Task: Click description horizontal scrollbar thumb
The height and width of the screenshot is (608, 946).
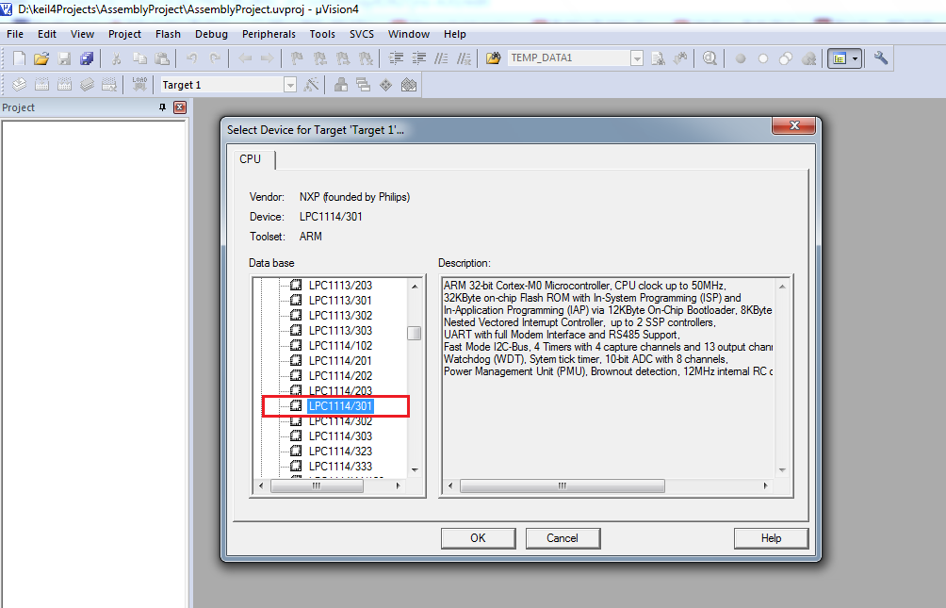Action: click(x=563, y=486)
